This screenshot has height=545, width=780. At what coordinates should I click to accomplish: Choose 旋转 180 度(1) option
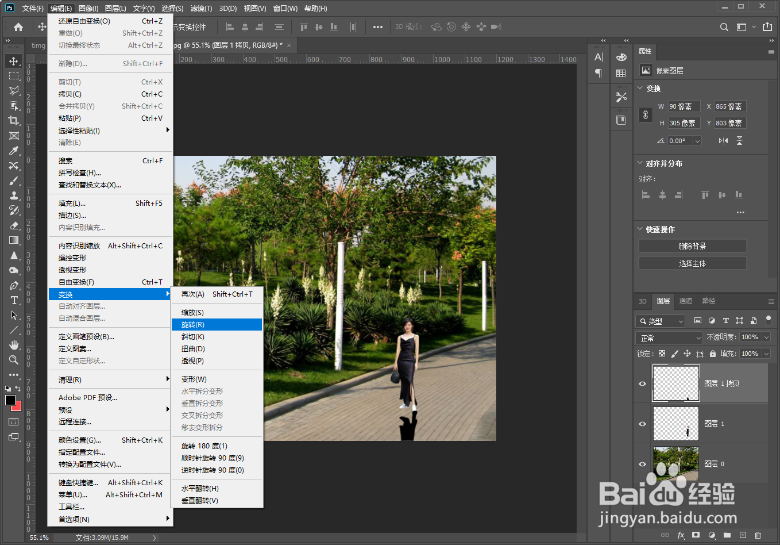tap(217, 446)
